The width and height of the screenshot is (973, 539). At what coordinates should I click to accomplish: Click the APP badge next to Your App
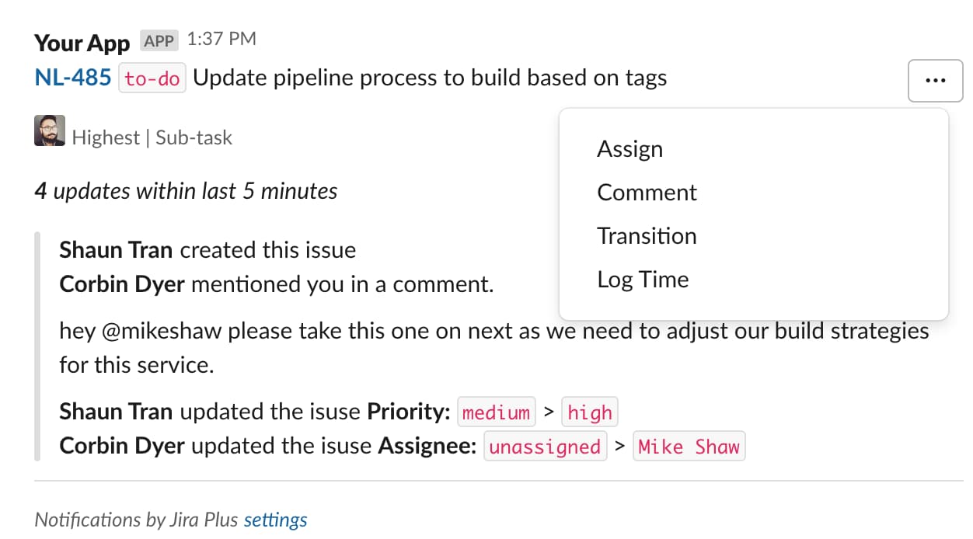coord(159,40)
